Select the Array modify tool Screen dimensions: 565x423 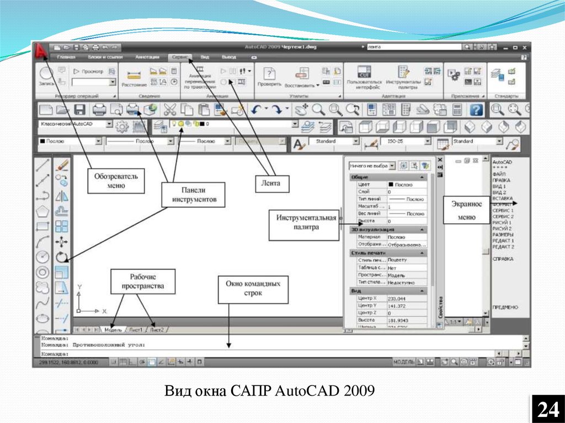(62, 227)
